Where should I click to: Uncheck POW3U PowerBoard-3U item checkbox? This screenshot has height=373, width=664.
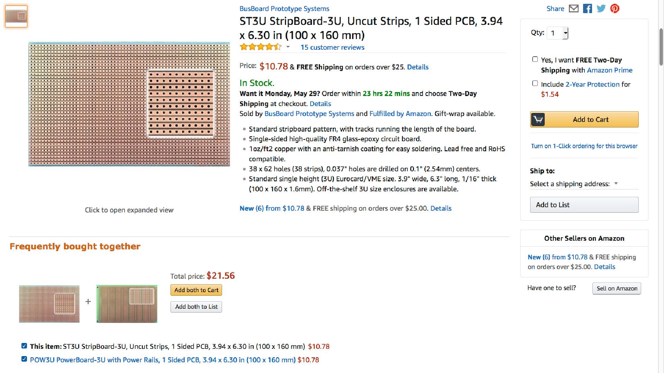click(x=24, y=359)
